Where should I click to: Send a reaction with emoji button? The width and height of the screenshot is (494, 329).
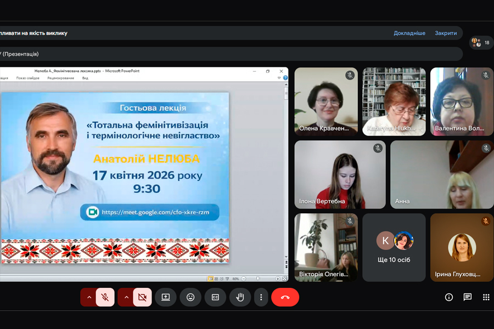coord(190,297)
